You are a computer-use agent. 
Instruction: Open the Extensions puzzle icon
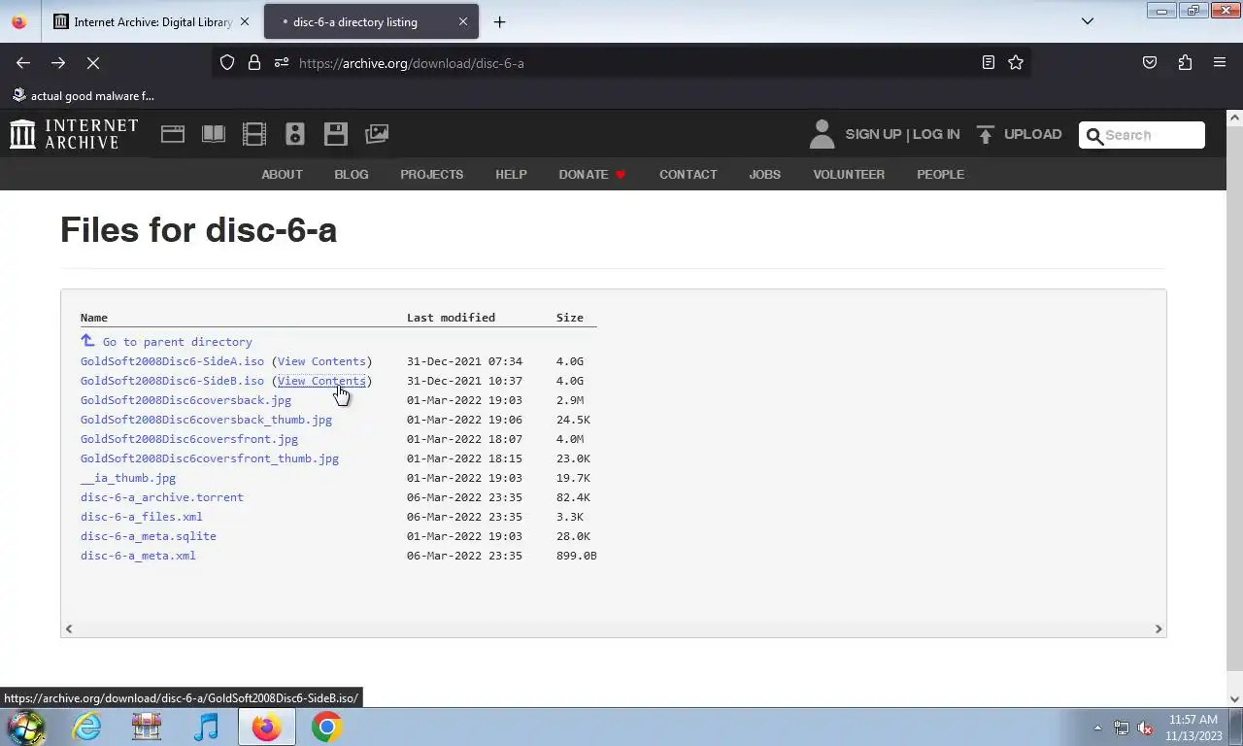1185,62
